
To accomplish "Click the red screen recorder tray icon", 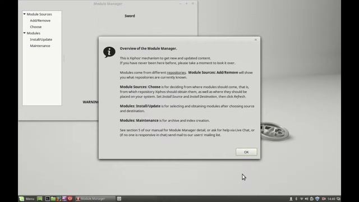I will (324, 199).
